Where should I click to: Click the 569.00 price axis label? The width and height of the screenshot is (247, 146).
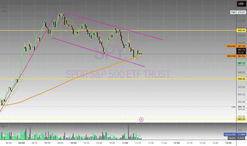(x=241, y=36)
